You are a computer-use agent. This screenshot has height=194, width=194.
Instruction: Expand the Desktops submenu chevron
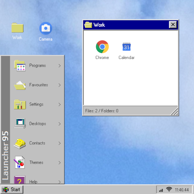coord(59,124)
